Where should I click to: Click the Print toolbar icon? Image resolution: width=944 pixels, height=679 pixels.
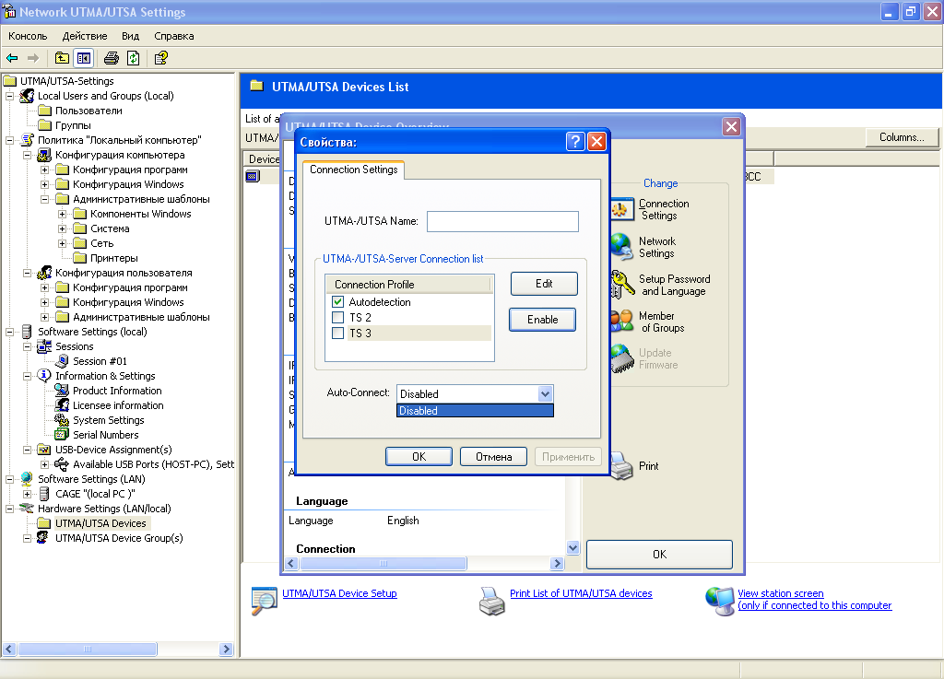pyautogui.click(x=112, y=58)
